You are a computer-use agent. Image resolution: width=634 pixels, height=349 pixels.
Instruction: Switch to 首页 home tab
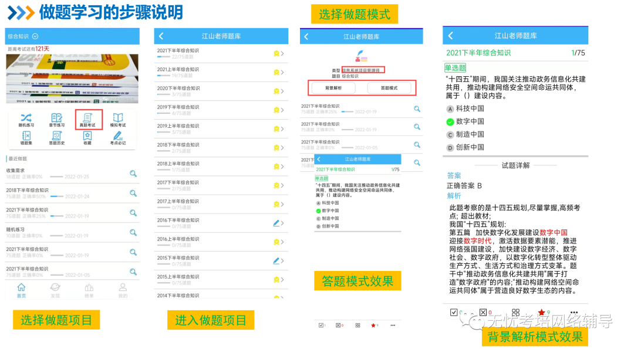click(22, 290)
